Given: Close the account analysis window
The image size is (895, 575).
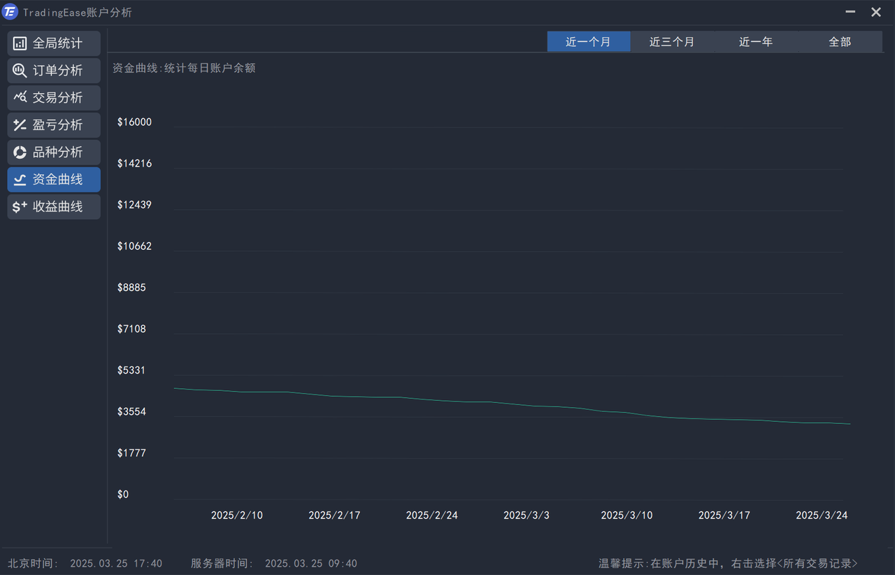Looking at the screenshot, I should coord(875,12).
